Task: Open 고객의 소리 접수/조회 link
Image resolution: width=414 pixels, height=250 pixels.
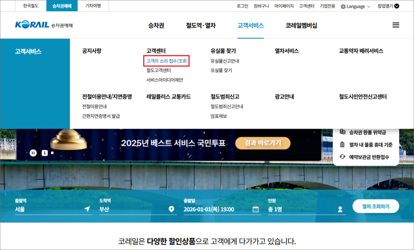Action: (167, 61)
